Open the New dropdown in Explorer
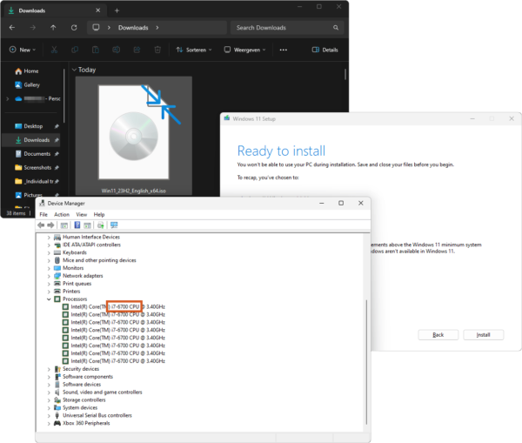Viewport: 522px width, 443px height. [x=23, y=50]
